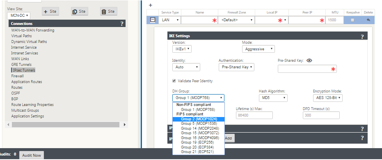Click horizontal scrollbar right arrow
382x160 pixels.
coord(125,124)
